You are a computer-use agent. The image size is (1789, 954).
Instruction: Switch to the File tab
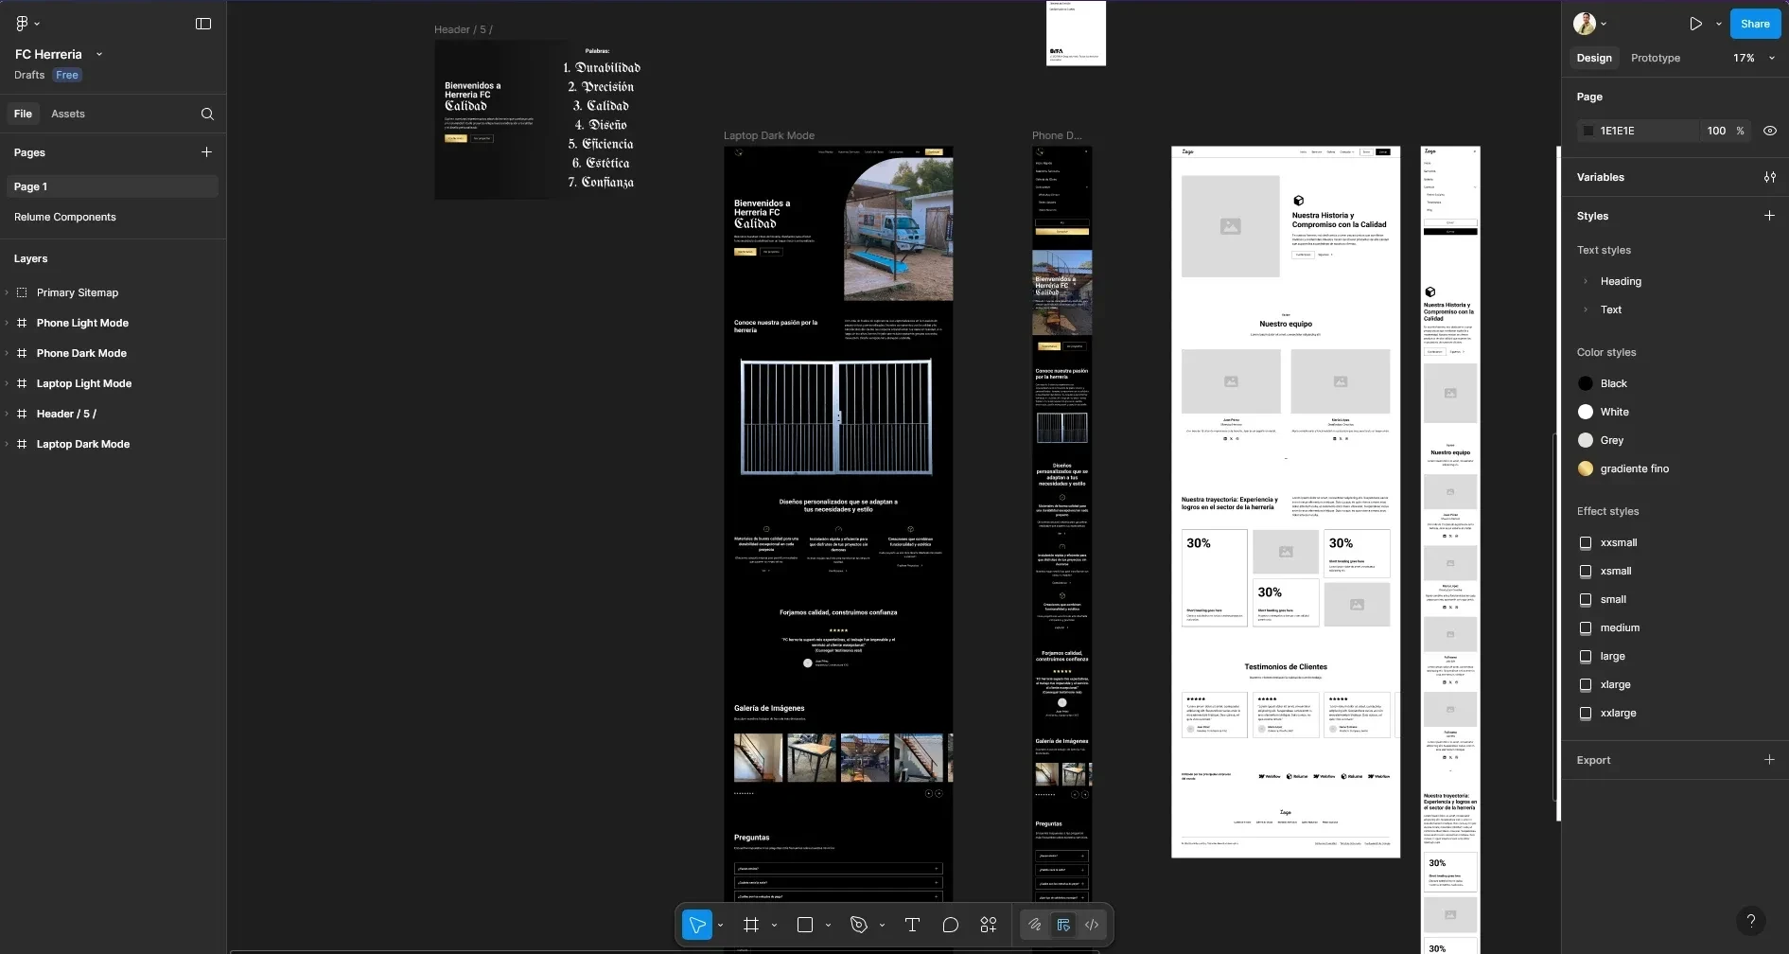(23, 114)
